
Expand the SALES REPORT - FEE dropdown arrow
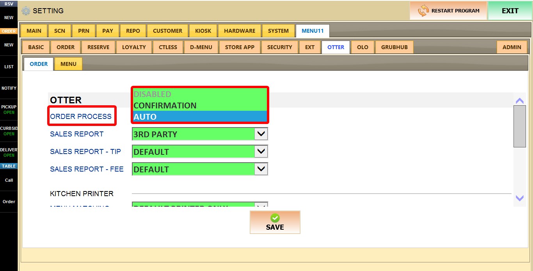pyautogui.click(x=261, y=169)
